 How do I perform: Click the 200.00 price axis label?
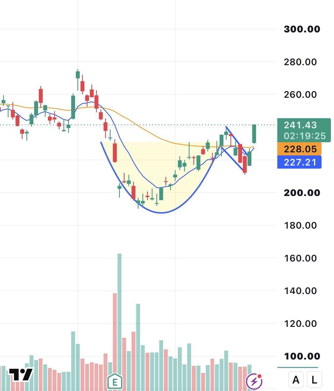pos(302,193)
